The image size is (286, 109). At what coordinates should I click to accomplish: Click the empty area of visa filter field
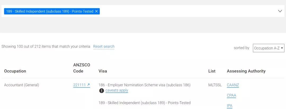point(188,11)
